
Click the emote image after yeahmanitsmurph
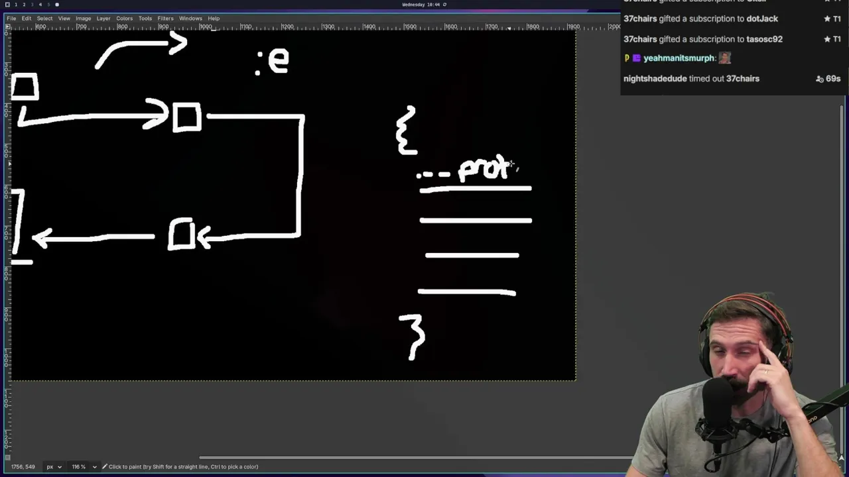(x=724, y=58)
